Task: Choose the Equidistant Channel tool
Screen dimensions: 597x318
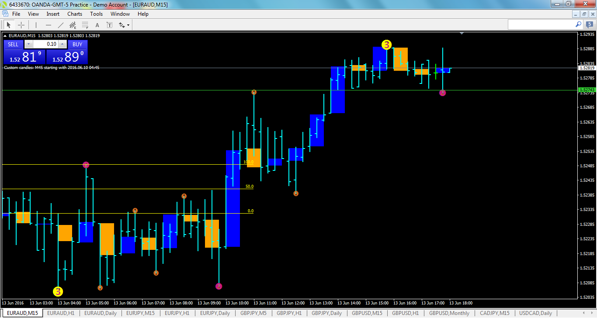Action: pos(73,25)
